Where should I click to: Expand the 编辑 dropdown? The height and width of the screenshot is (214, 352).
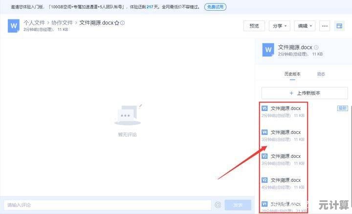click(x=306, y=26)
